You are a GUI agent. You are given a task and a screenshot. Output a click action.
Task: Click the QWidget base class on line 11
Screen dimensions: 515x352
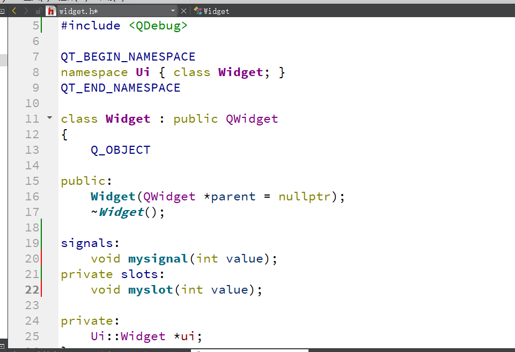click(252, 119)
